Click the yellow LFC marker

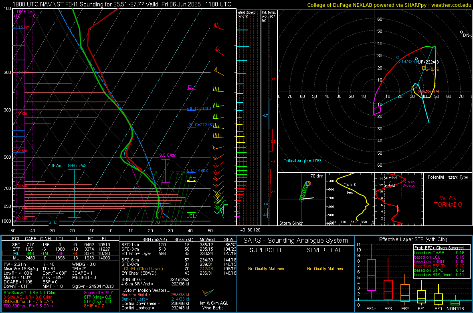[x=191, y=179]
